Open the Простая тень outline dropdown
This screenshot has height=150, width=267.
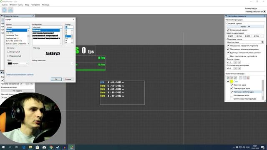245,42
